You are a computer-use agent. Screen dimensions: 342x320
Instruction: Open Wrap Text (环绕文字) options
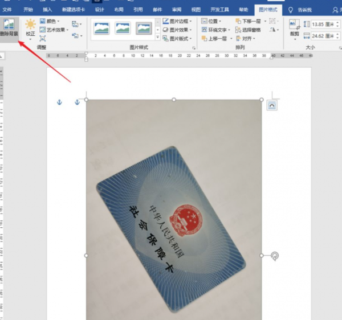pyautogui.click(x=215, y=30)
